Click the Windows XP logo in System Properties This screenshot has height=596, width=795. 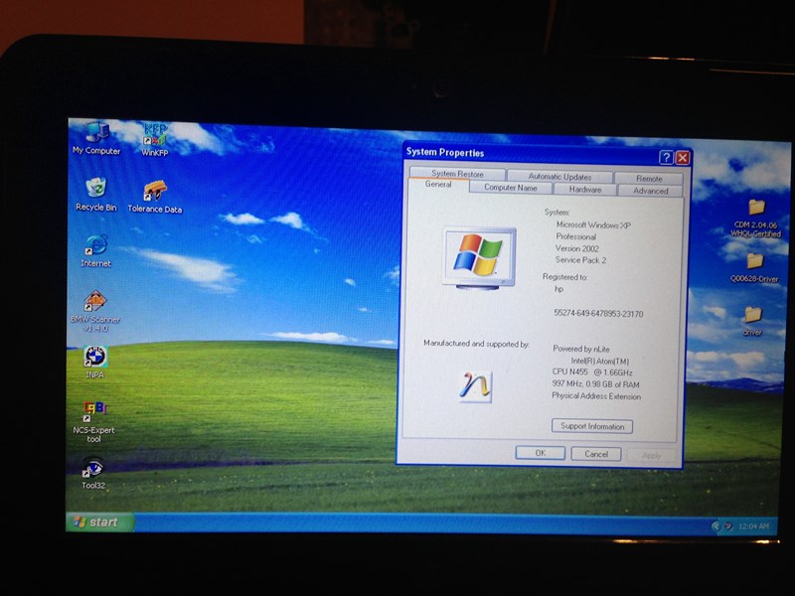tap(479, 258)
